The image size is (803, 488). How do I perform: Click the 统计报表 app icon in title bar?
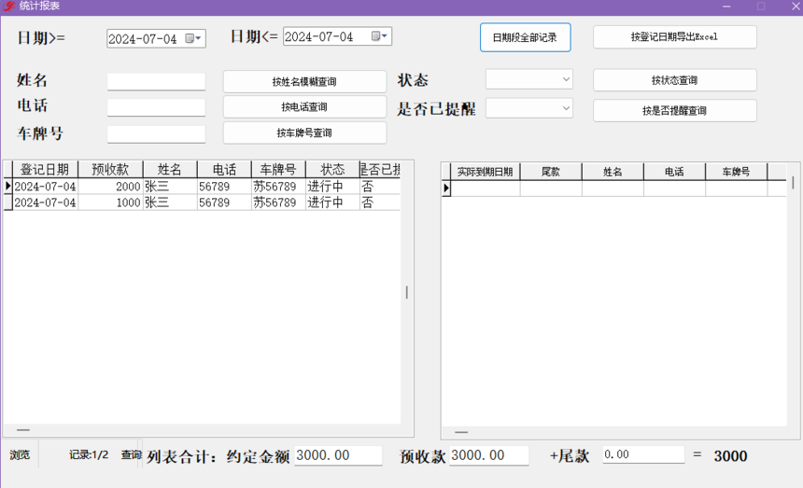(8, 7)
